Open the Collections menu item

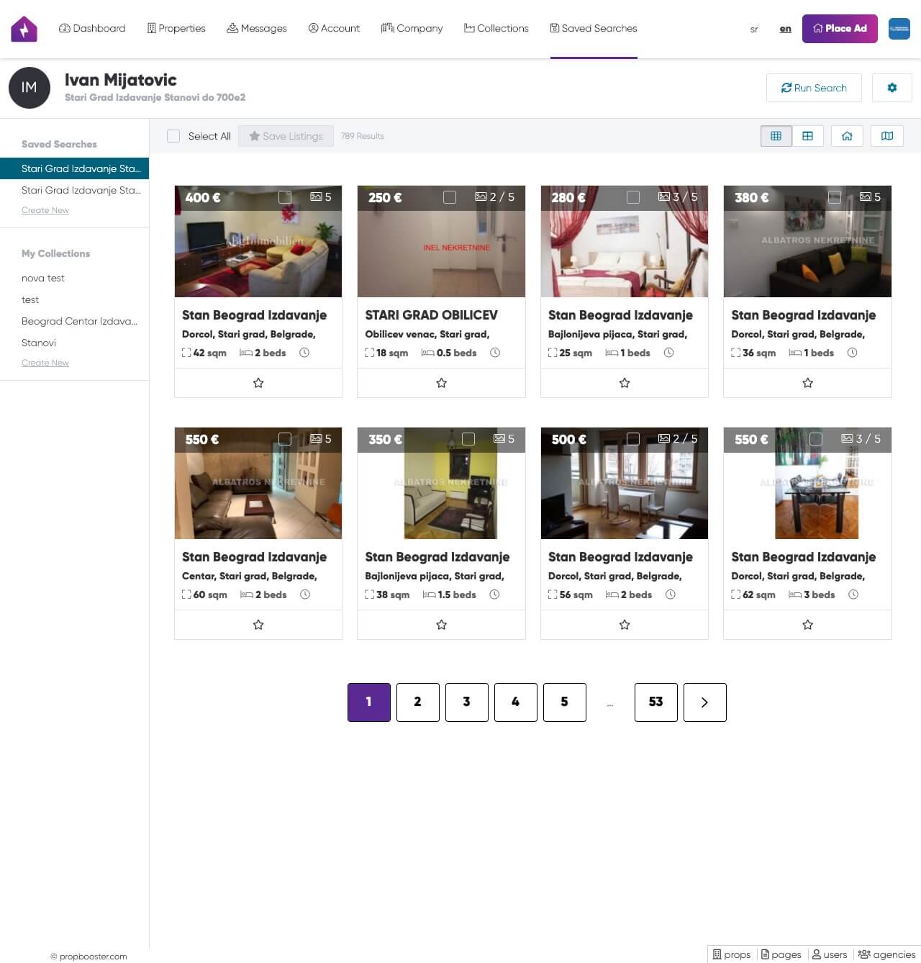(496, 29)
